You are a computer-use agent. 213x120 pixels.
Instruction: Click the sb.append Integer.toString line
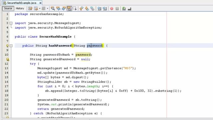click(x=113, y=91)
